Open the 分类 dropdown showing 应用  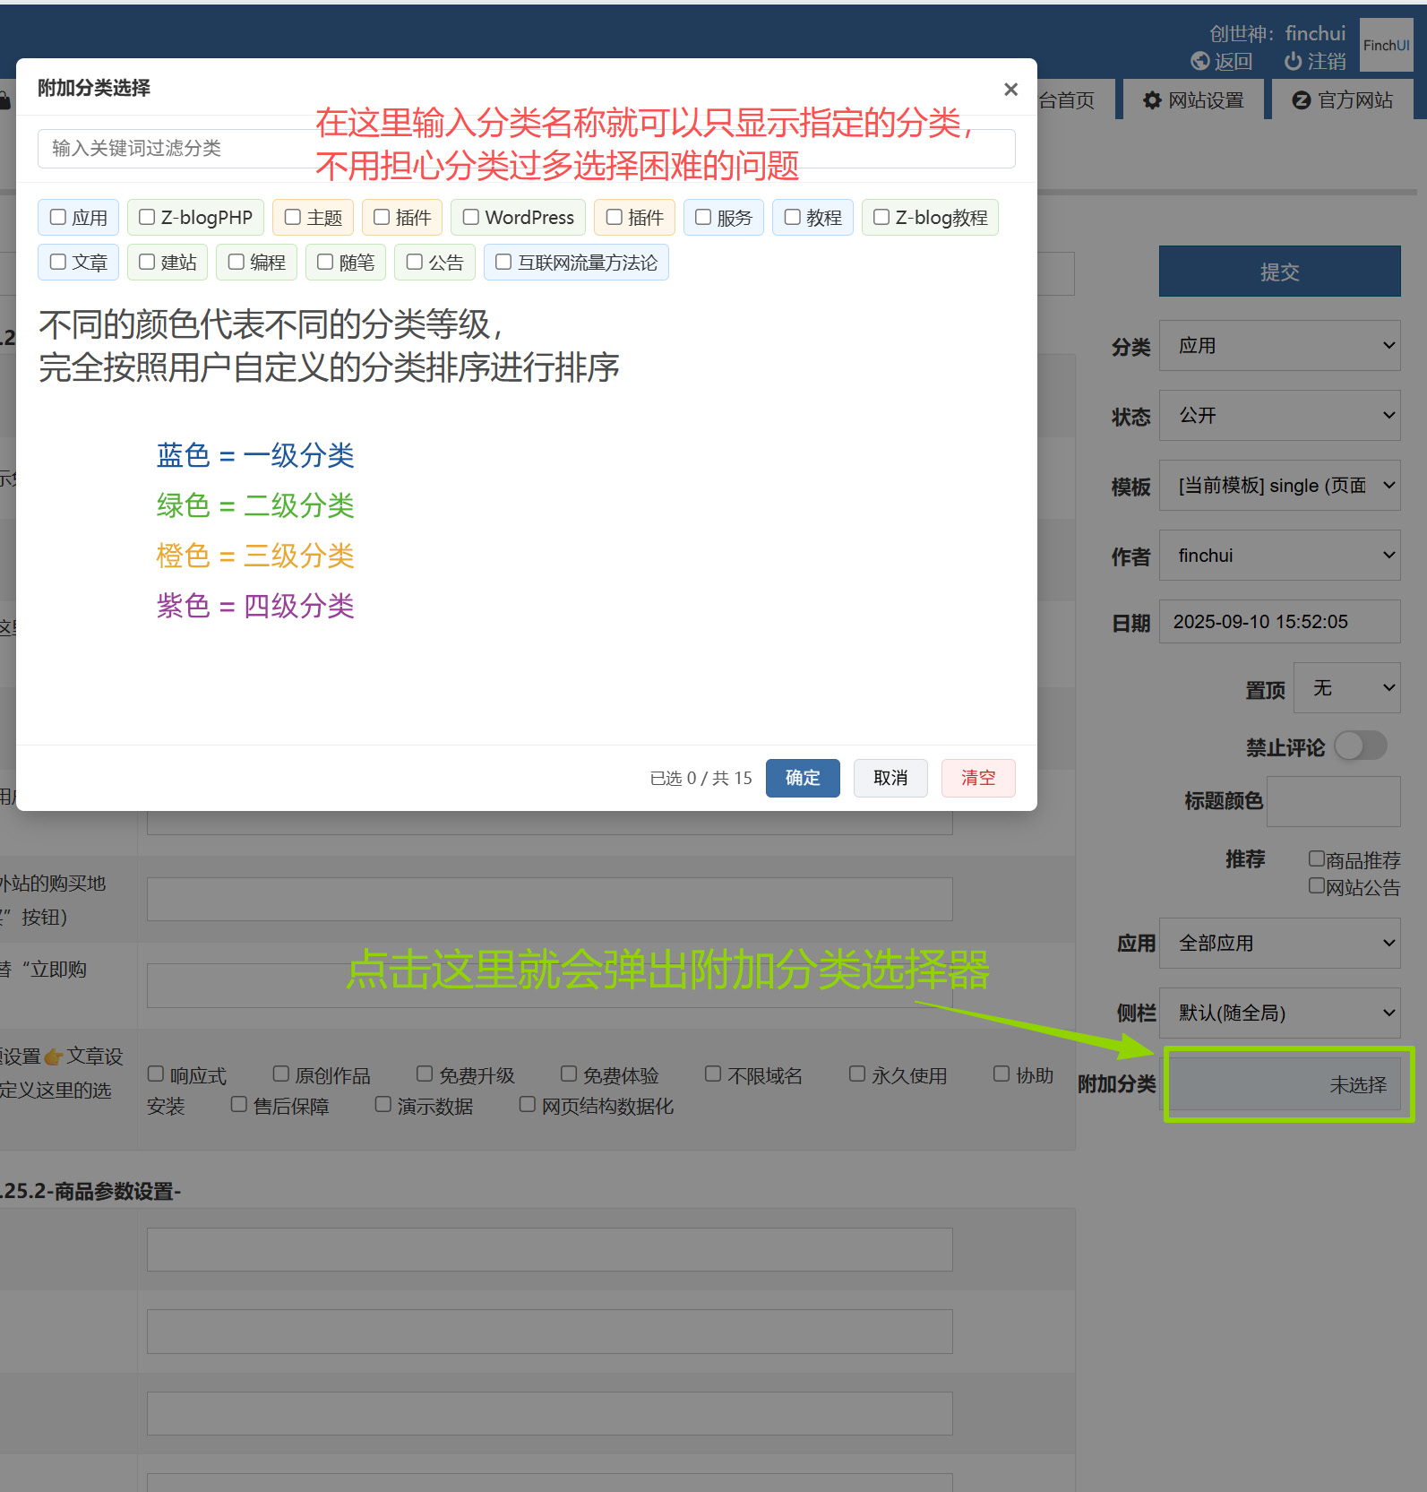click(1279, 346)
